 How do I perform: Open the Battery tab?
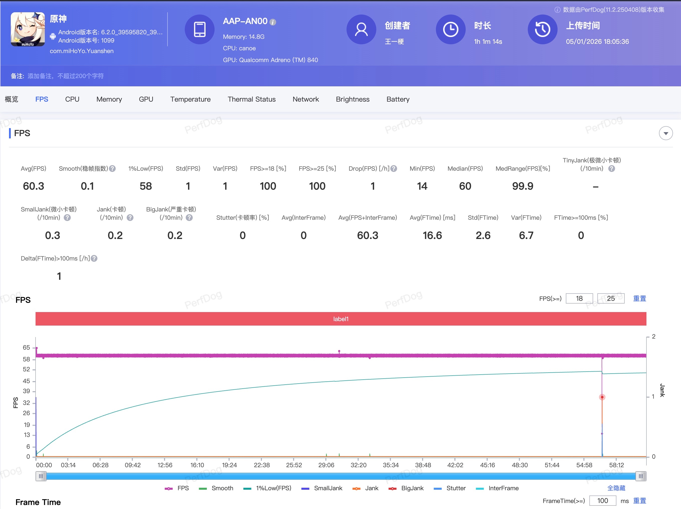398,99
